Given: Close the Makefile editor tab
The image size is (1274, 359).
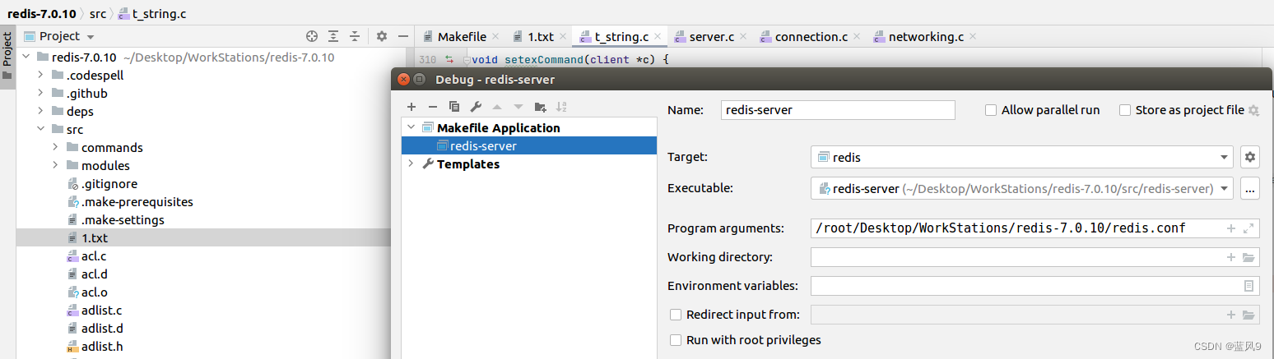Looking at the screenshot, I should [x=496, y=36].
